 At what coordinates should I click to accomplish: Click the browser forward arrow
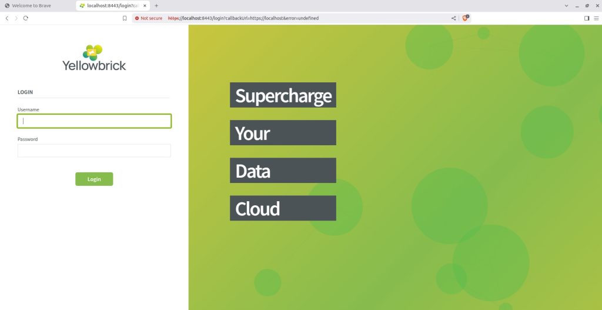pyautogui.click(x=16, y=18)
